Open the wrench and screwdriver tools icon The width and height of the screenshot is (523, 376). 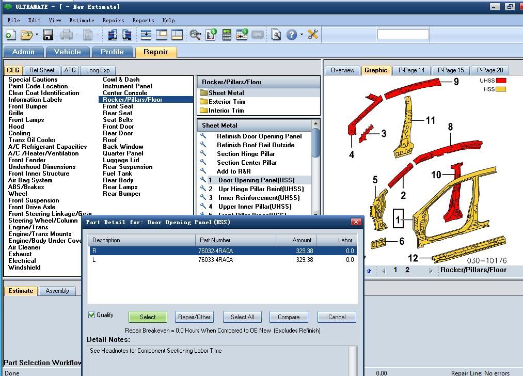coord(313,35)
